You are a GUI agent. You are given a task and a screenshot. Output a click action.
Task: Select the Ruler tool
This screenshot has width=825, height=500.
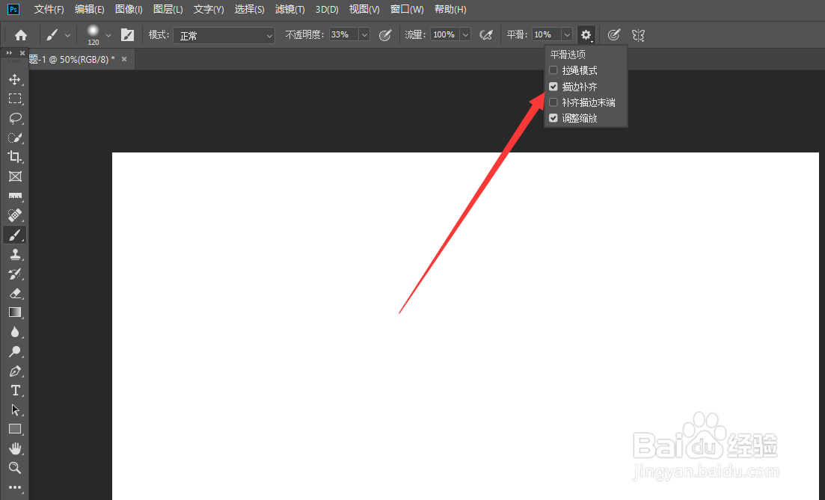tap(15, 196)
